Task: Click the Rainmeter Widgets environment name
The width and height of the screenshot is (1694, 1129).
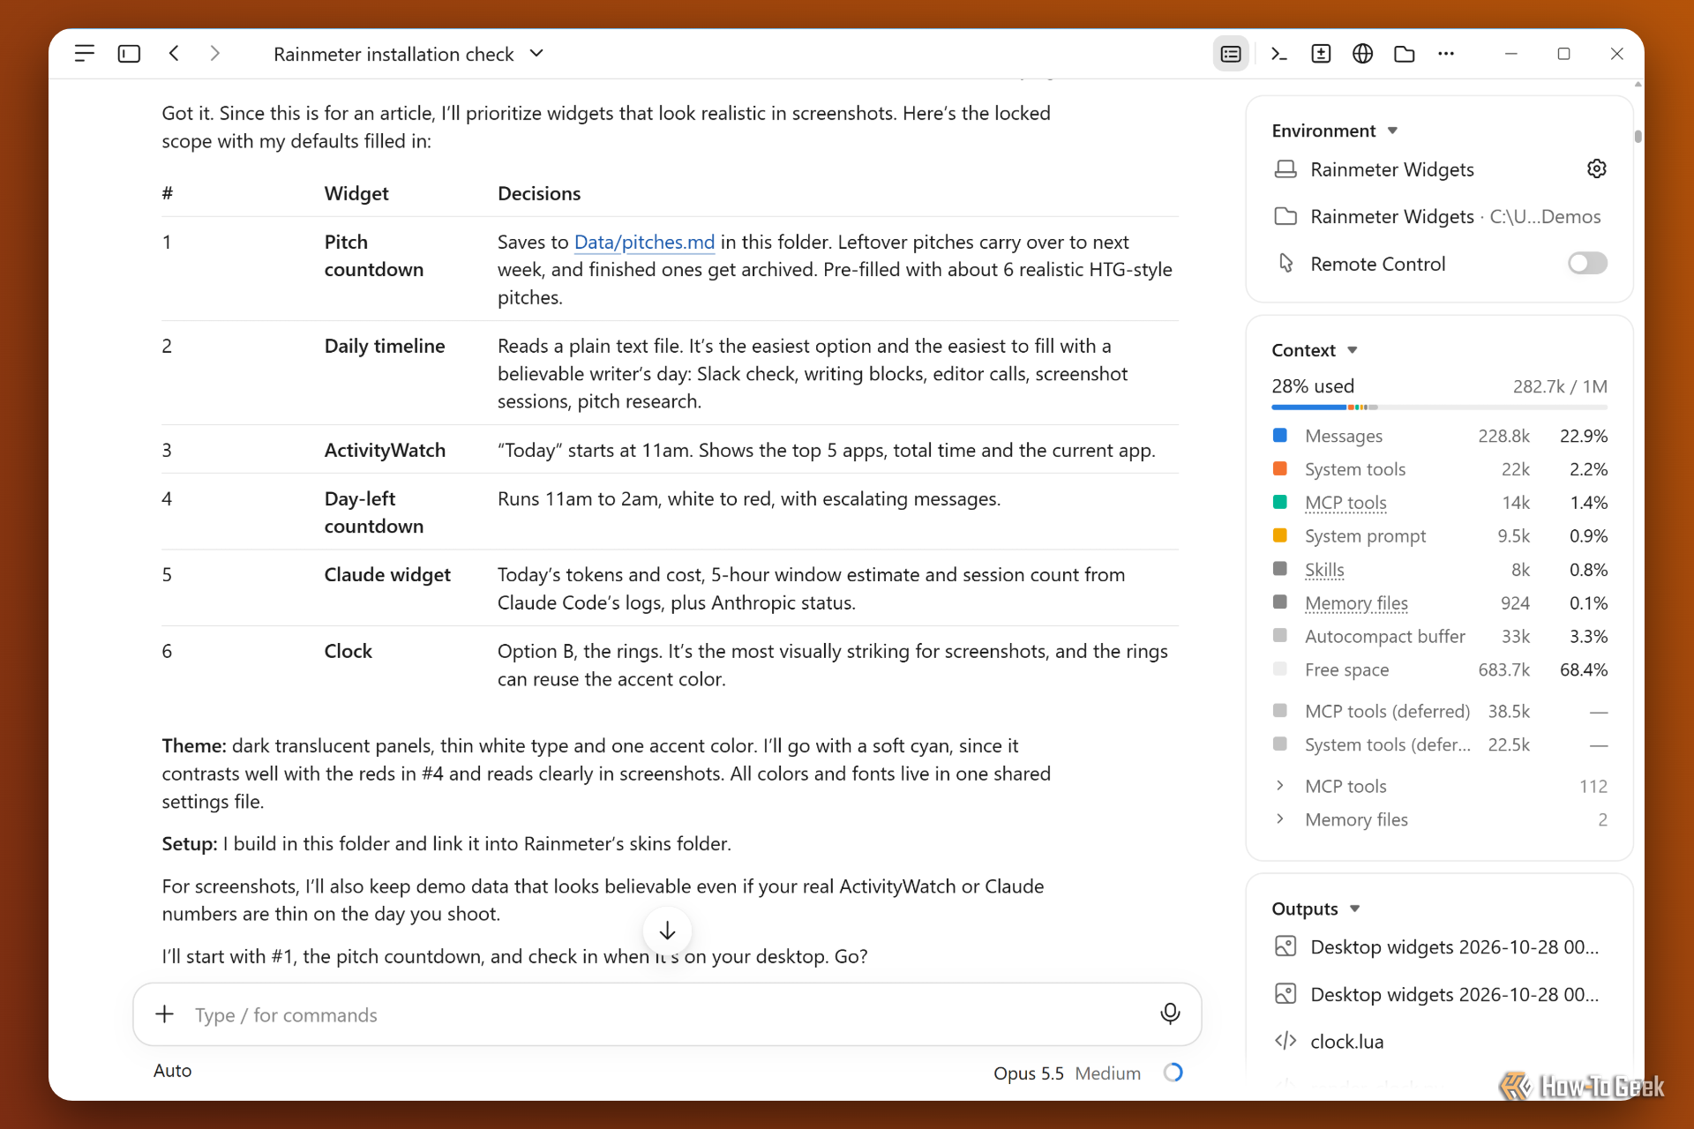Action: coord(1391,169)
